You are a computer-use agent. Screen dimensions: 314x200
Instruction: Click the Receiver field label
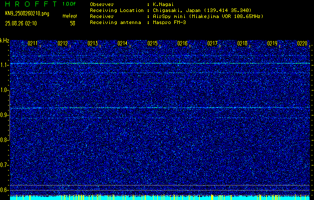coord(102,16)
